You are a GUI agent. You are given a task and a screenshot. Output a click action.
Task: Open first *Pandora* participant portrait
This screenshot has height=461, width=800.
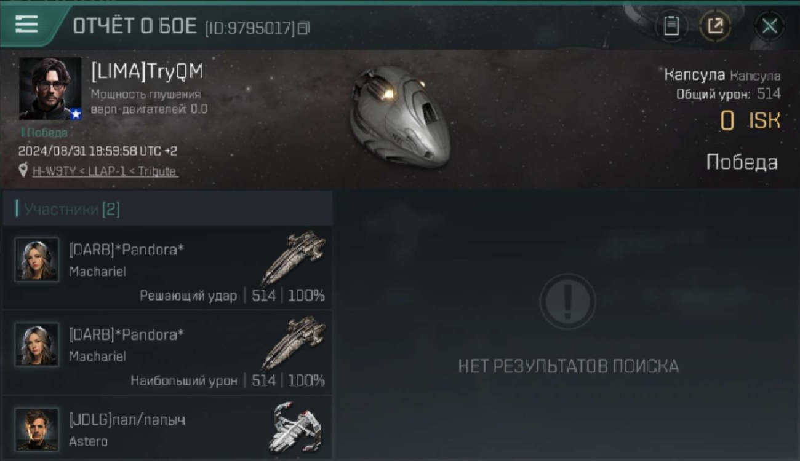(x=37, y=260)
